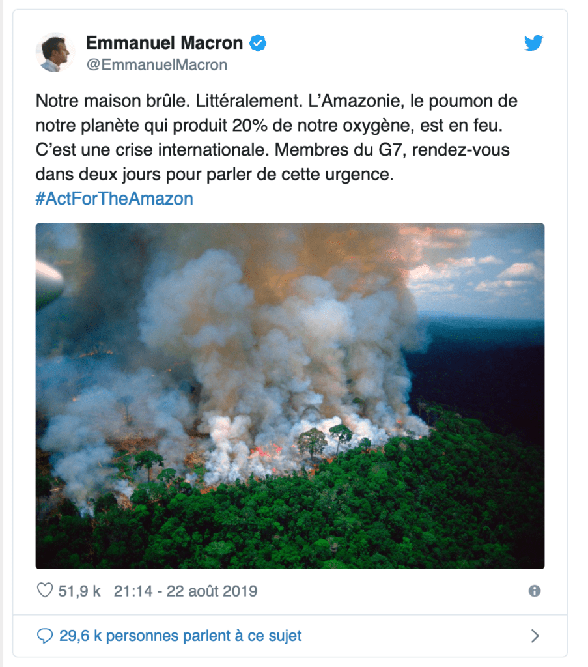
Task: Click the 51,9 k likes count
Action: [79, 591]
